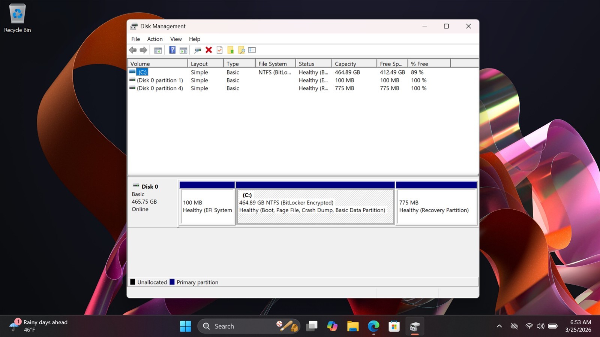Open the clock showing 6:53 AM
Viewport: 600px width, 337px height.
click(578, 326)
